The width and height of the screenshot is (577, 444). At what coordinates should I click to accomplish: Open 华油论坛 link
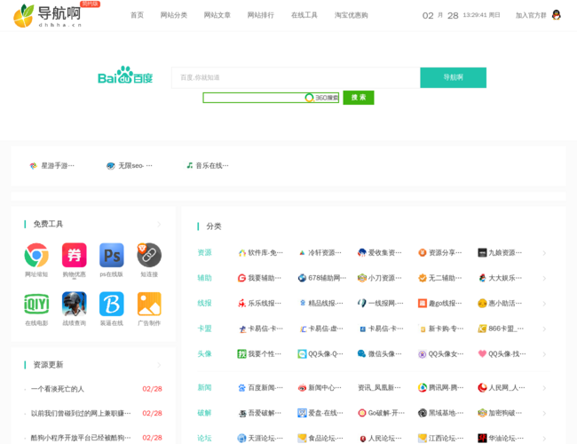501,438
